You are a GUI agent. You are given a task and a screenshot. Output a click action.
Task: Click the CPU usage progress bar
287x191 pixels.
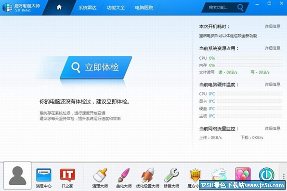pyautogui.click(x=249, y=58)
